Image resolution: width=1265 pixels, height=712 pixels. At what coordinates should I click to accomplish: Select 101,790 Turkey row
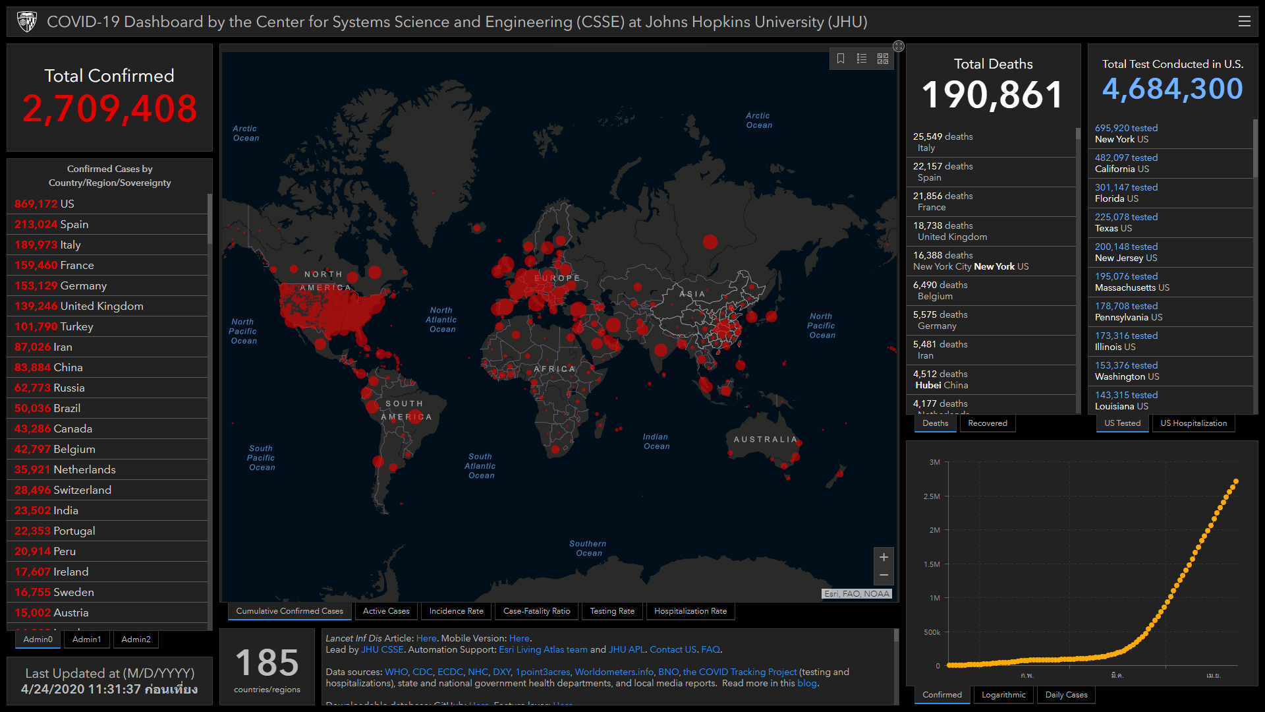[108, 327]
